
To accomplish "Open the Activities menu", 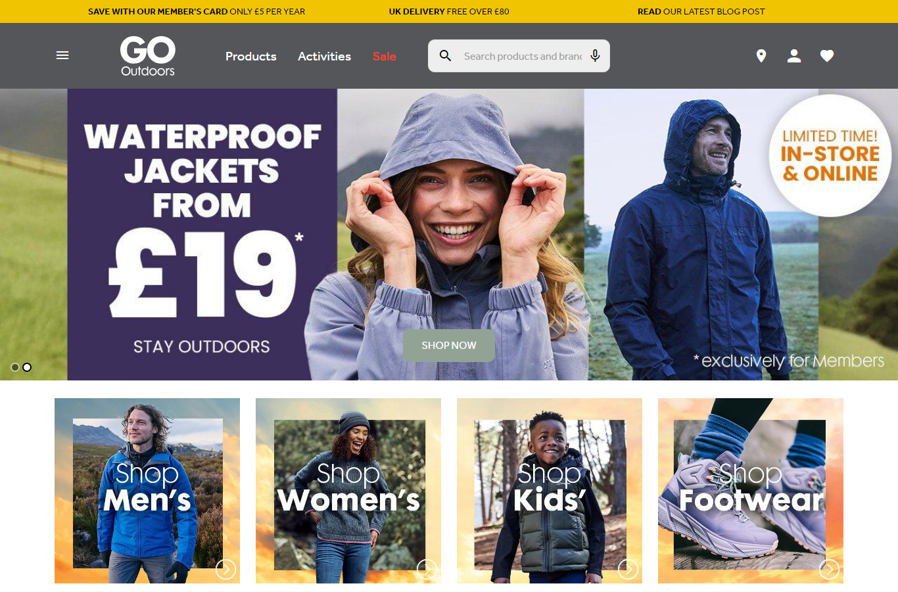I will tap(324, 57).
